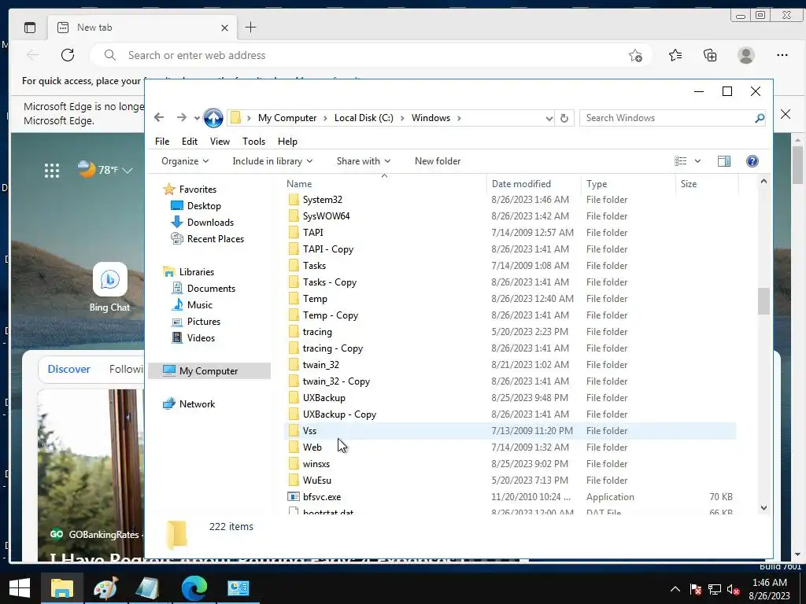Select Network in navigation pane

click(197, 404)
